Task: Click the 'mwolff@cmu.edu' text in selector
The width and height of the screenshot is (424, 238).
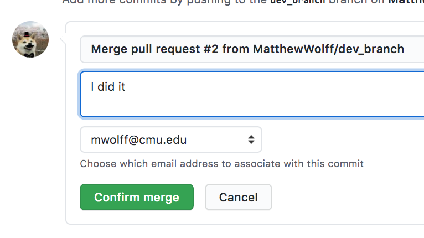Action: point(139,139)
